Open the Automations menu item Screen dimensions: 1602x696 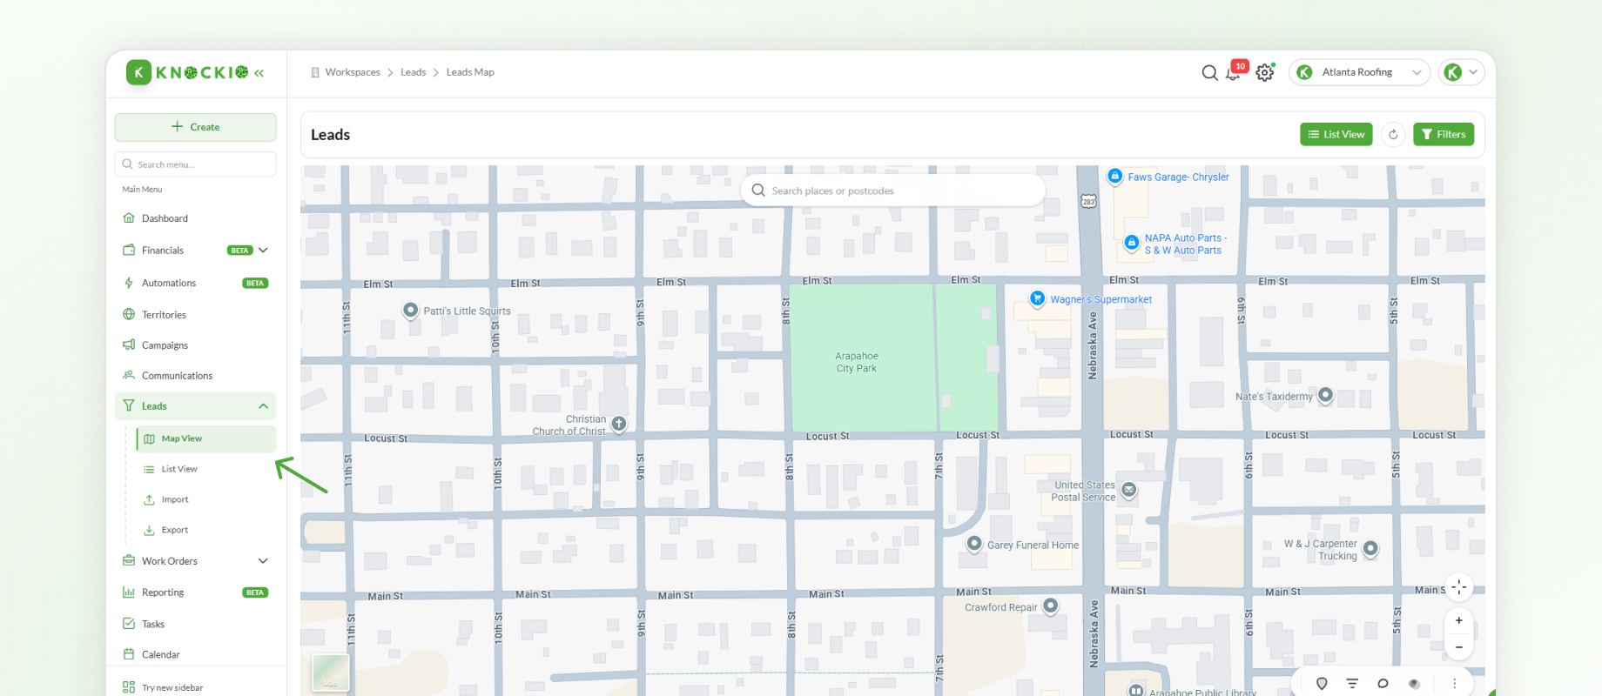point(195,283)
